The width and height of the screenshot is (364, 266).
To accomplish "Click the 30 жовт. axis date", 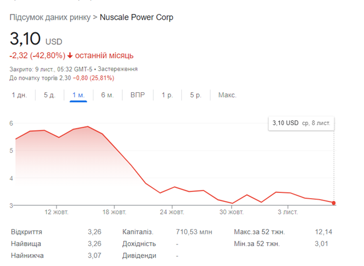I will click(232, 212).
